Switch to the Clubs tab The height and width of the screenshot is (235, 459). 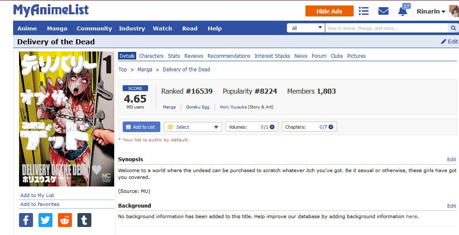[x=337, y=56]
